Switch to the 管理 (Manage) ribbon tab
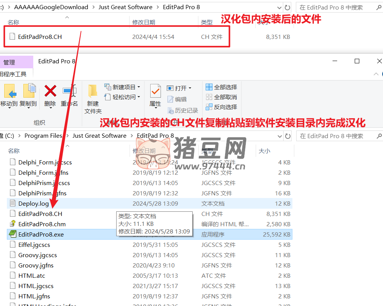The height and width of the screenshot is (306, 383). click(10, 62)
